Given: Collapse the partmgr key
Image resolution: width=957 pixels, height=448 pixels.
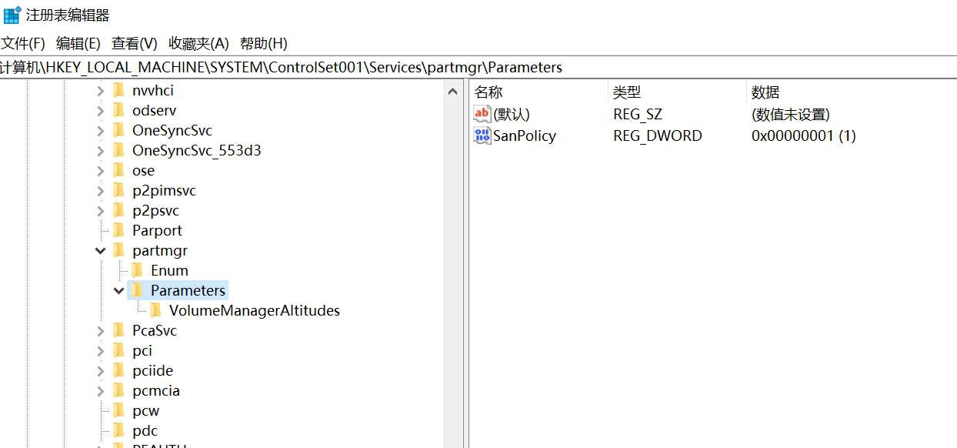Looking at the screenshot, I should point(101,251).
